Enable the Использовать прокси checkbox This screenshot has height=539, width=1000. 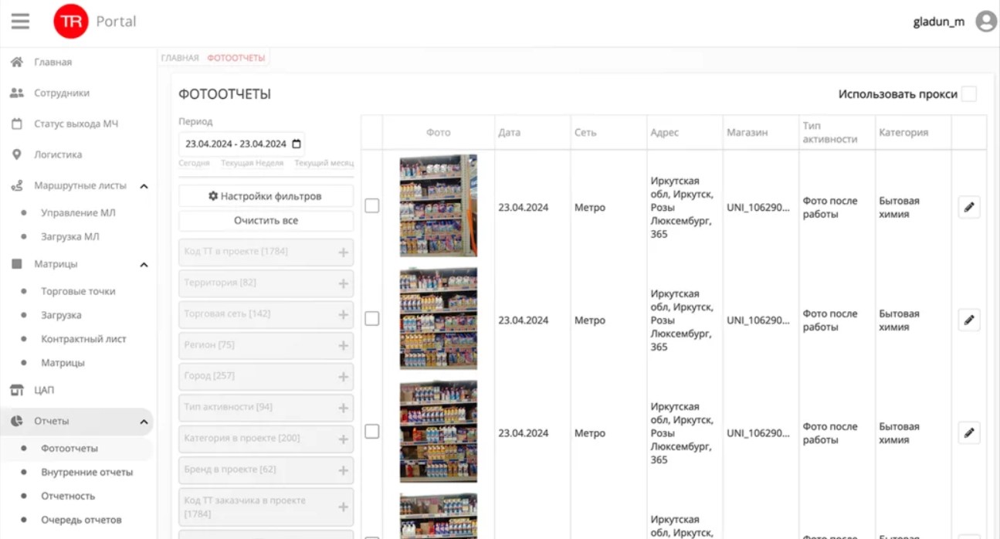coord(968,94)
